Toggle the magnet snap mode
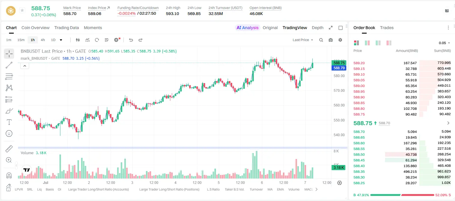Image resolution: width=455 pixels, height=201 pixels. [x=9, y=175]
